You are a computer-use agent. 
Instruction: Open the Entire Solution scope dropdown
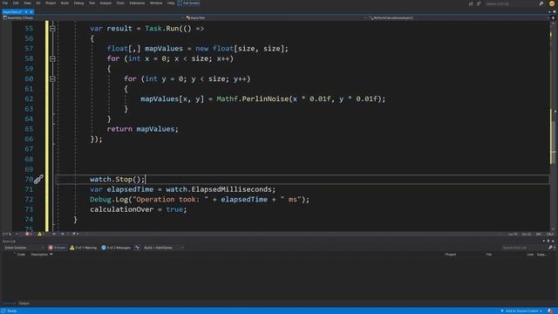(24, 248)
